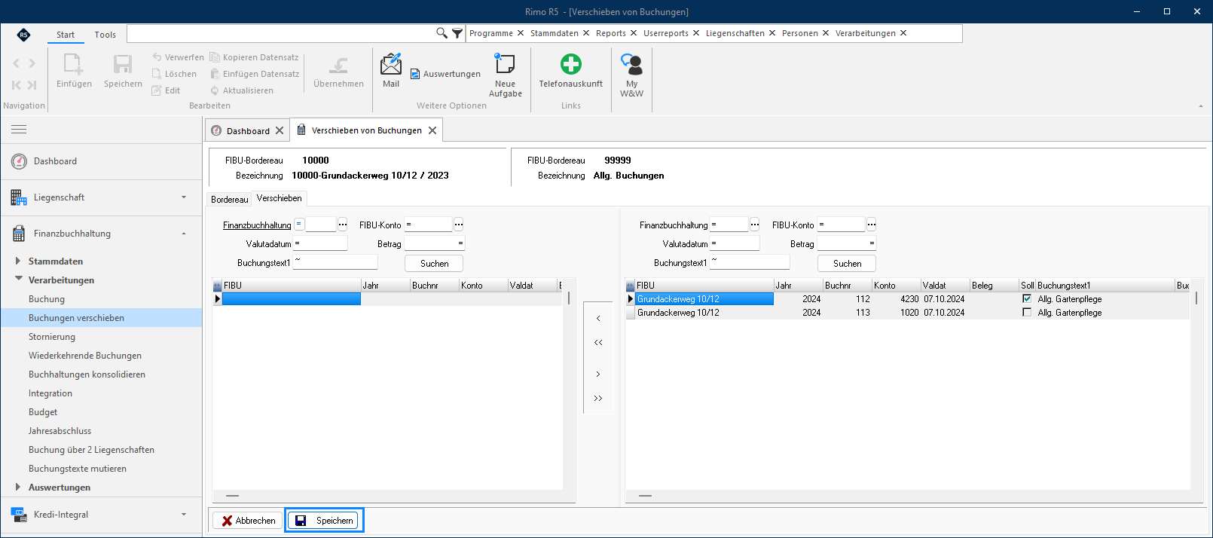Open Stornierung in the sidebar
The height and width of the screenshot is (538, 1213).
(x=52, y=337)
